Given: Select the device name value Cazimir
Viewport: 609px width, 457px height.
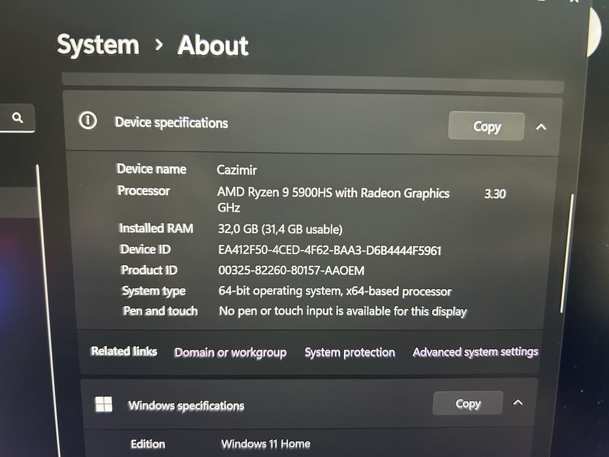Looking at the screenshot, I should tap(236, 170).
